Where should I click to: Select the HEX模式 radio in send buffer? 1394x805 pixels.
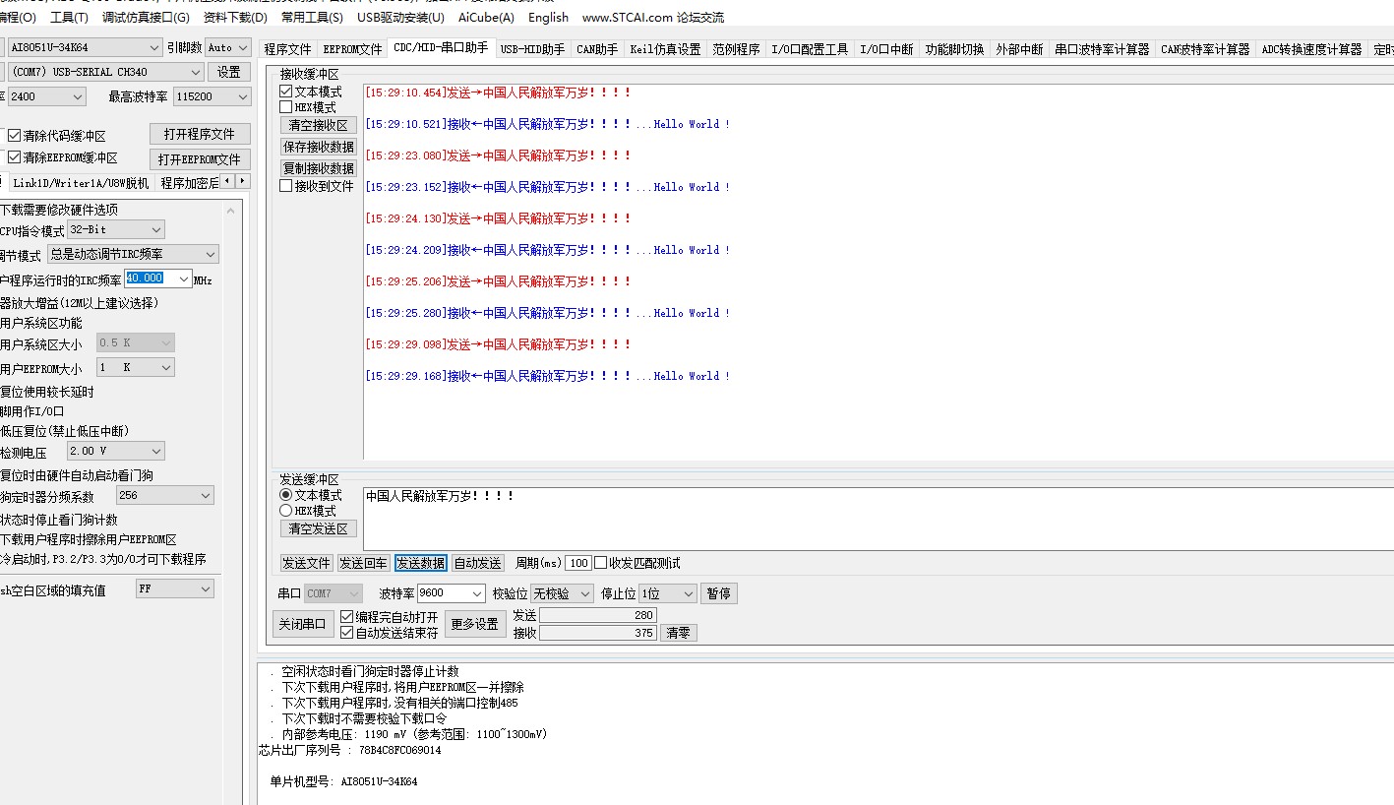click(x=285, y=510)
